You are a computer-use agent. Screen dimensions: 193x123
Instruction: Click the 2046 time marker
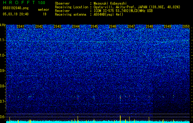click(113, 26)
